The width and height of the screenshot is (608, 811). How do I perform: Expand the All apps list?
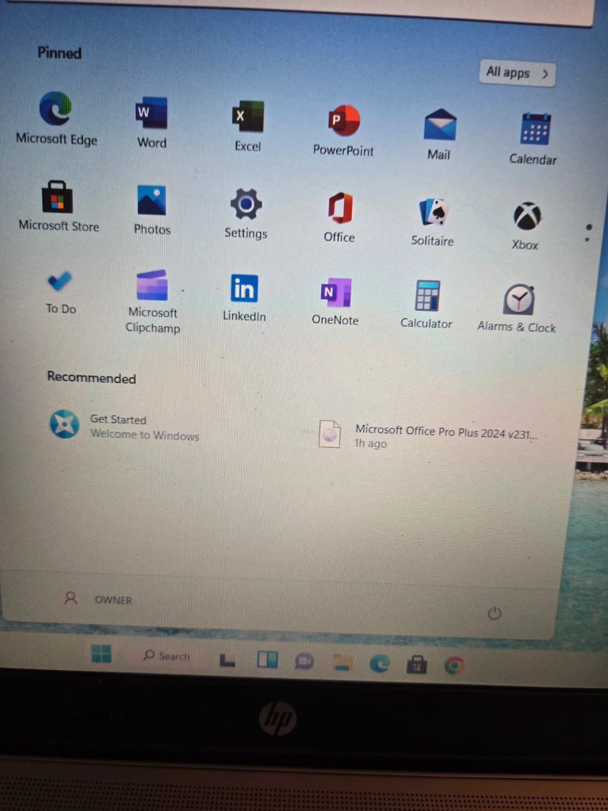[x=517, y=73]
